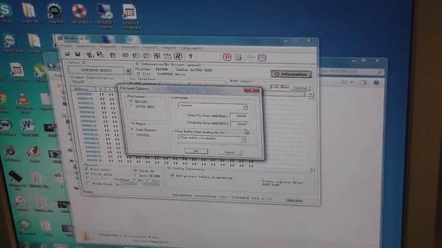Open Select IC dropdown arrow
The width and height of the screenshot is (442, 248).
(x=128, y=72)
